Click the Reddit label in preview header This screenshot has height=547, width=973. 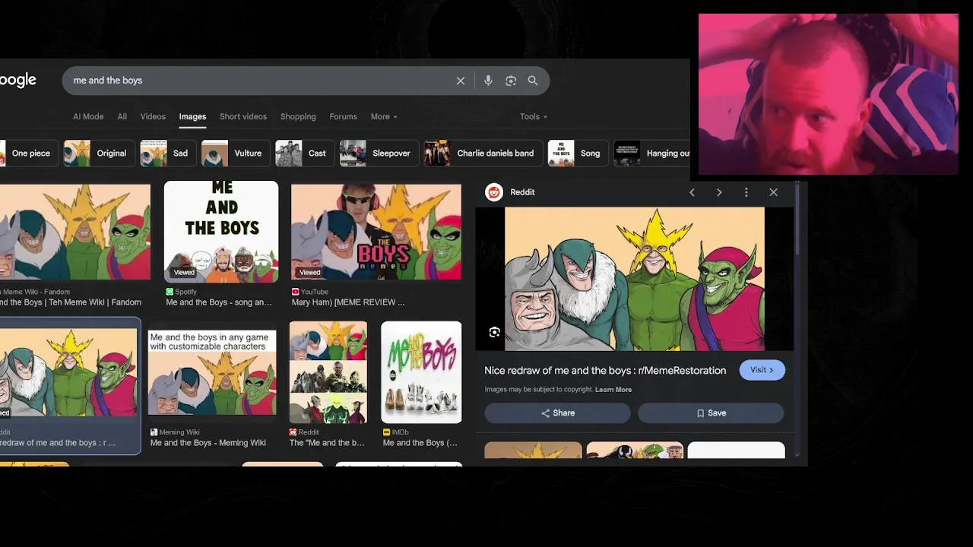click(522, 192)
